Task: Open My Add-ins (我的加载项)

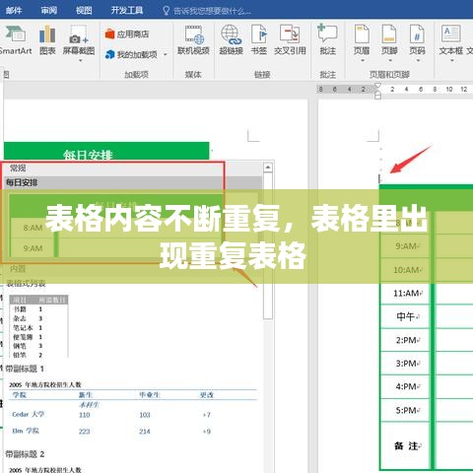Action: pyautogui.click(x=131, y=54)
